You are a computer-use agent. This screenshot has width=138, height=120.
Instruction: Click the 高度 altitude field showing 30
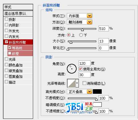point(85,75)
